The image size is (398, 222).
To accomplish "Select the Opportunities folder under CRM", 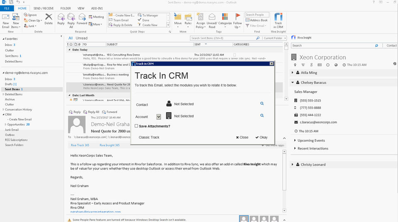I will (16, 124).
